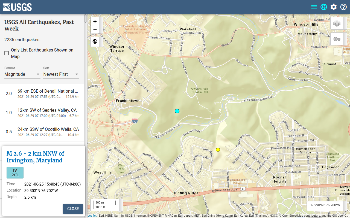Click the Windsor Hills map label
This screenshot has width=350, height=218.
tap(306, 25)
